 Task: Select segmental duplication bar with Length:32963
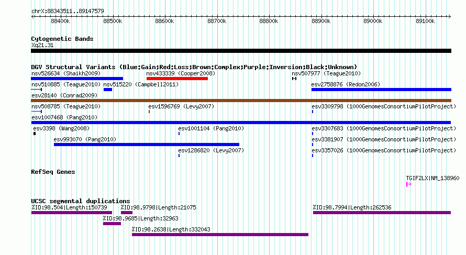(112, 224)
